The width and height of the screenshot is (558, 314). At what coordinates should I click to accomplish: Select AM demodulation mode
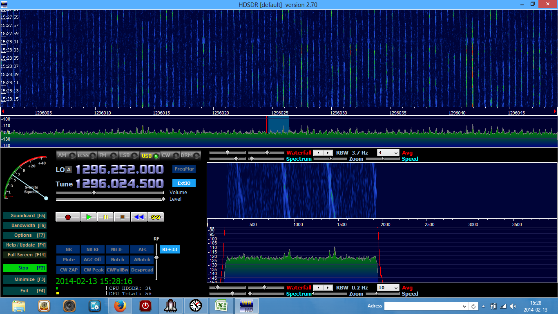click(x=66, y=155)
